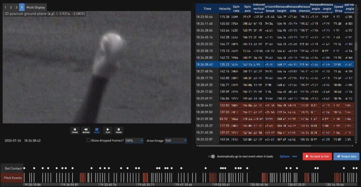Sort the table by Velocity column header
This screenshot has height=187, width=361.
coord(225,9)
